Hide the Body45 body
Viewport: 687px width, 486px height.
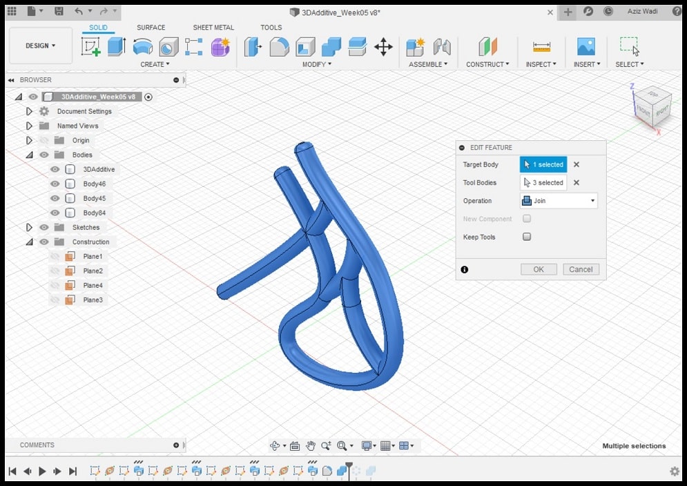[55, 198]
